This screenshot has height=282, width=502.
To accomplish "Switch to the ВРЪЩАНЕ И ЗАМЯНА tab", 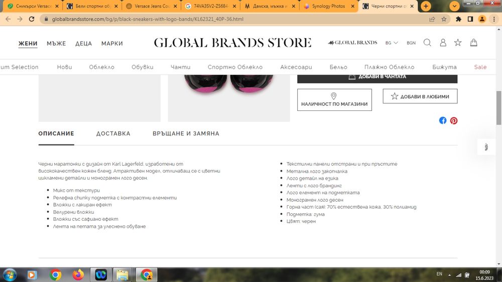I will (x=186, y=133).
